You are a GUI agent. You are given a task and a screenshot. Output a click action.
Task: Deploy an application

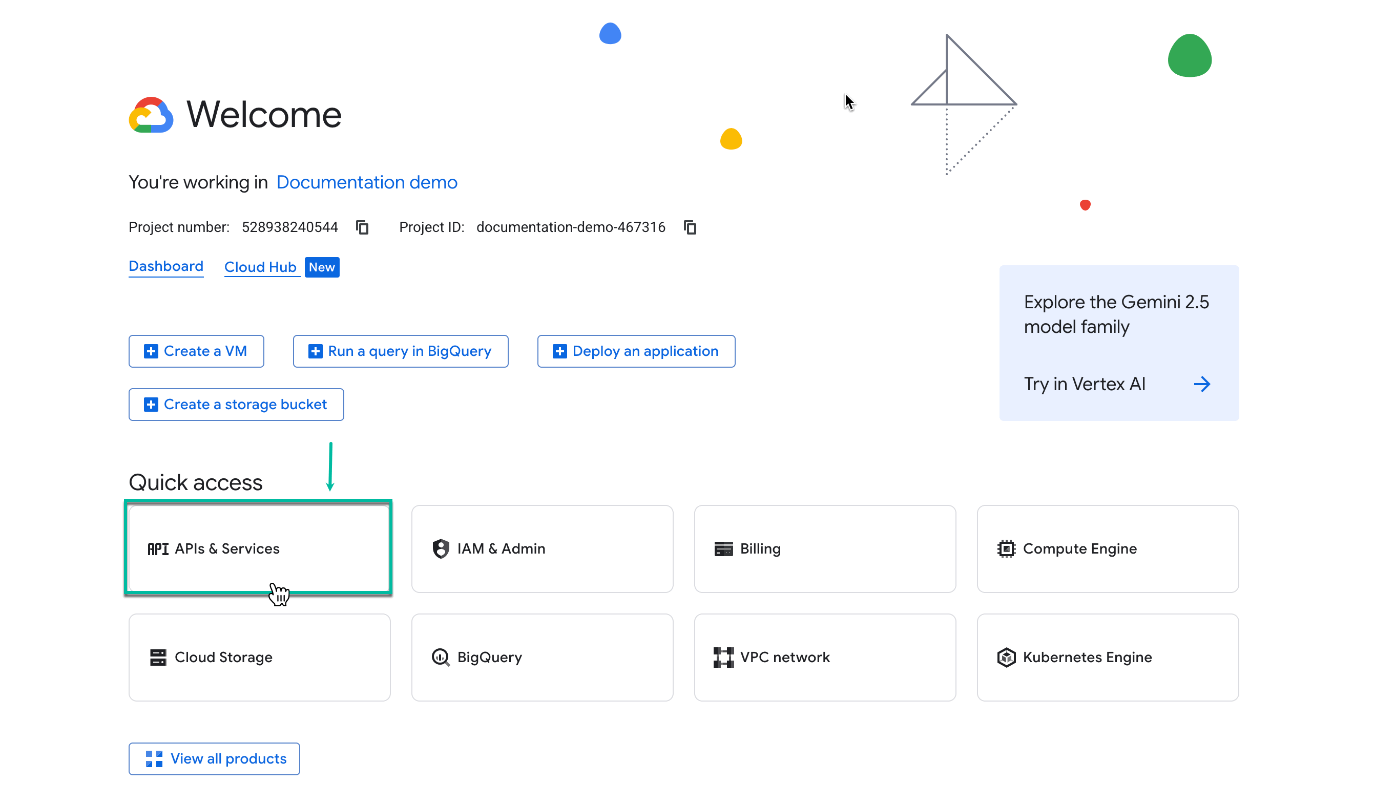click(x=635, y=351)
